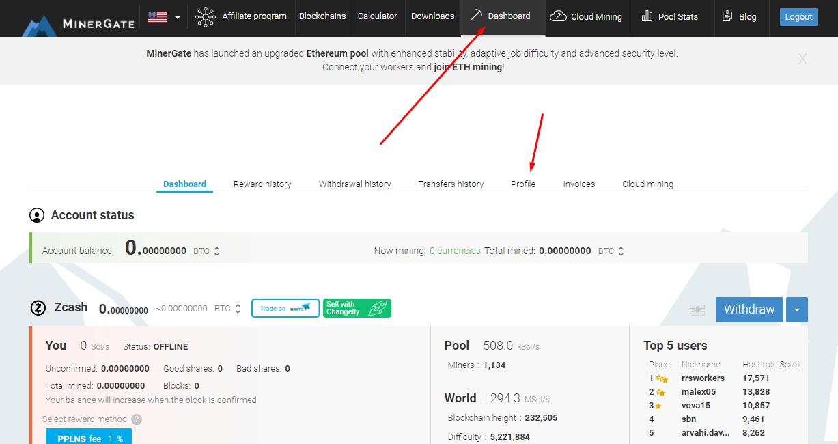
Task: Click the Difficulty value 5,221,884
Action: (x=510, y=437)
